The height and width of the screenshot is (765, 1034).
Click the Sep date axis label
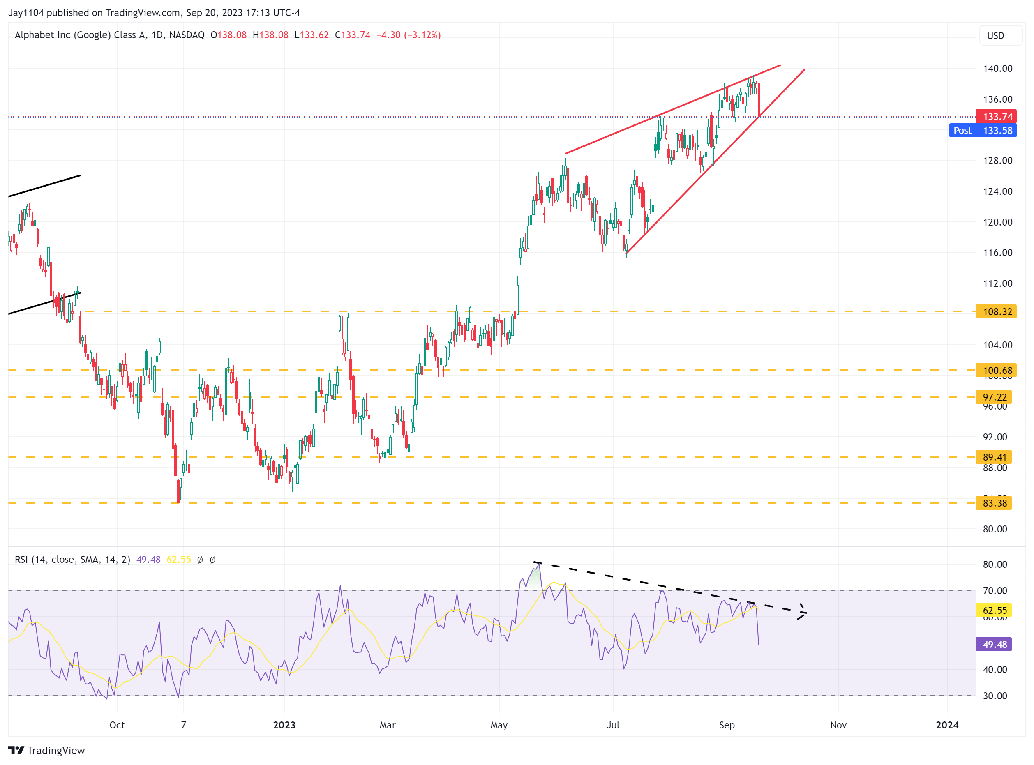pos(727,725)
